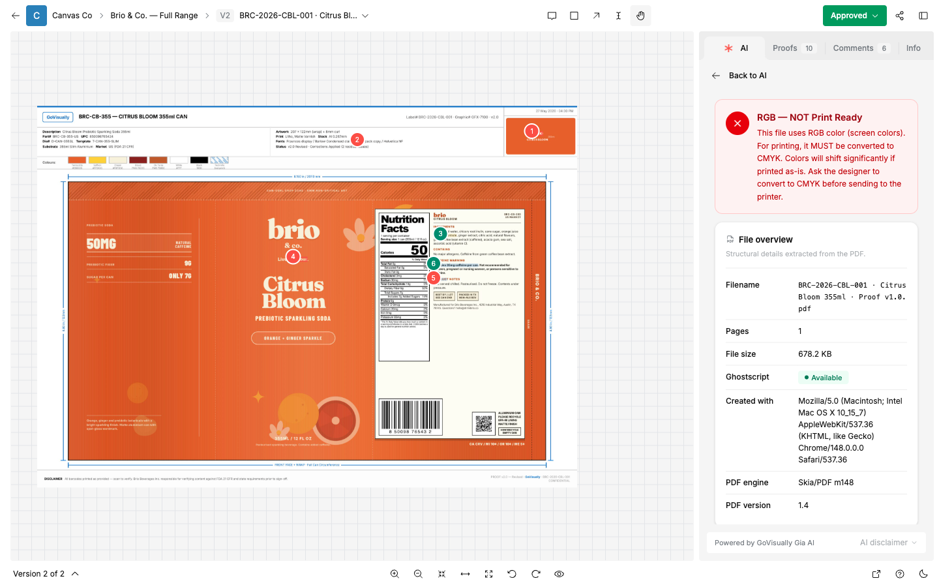
Task: Click the RGB — NOT Print Ready heading
Action: (809, 117)
